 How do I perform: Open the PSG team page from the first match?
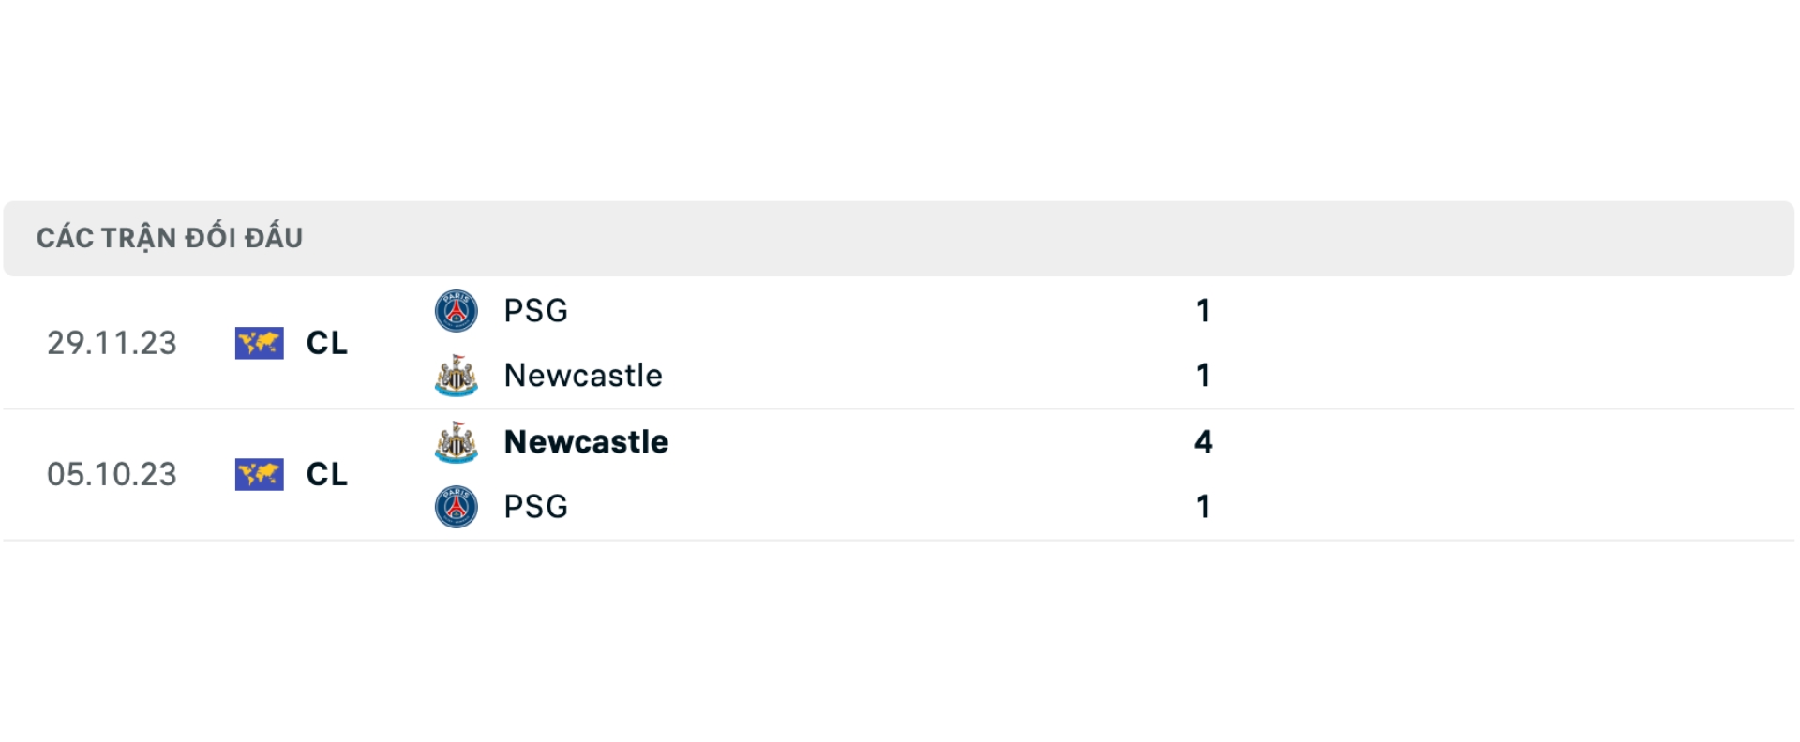[x=534, y=310]
